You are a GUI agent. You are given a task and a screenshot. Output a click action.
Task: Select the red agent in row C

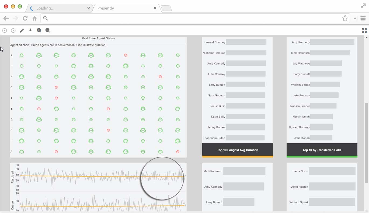pos(108,130)
